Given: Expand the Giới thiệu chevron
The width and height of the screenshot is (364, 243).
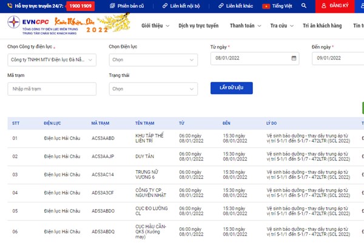Looking at the screenshot, I should pos(167,26).
